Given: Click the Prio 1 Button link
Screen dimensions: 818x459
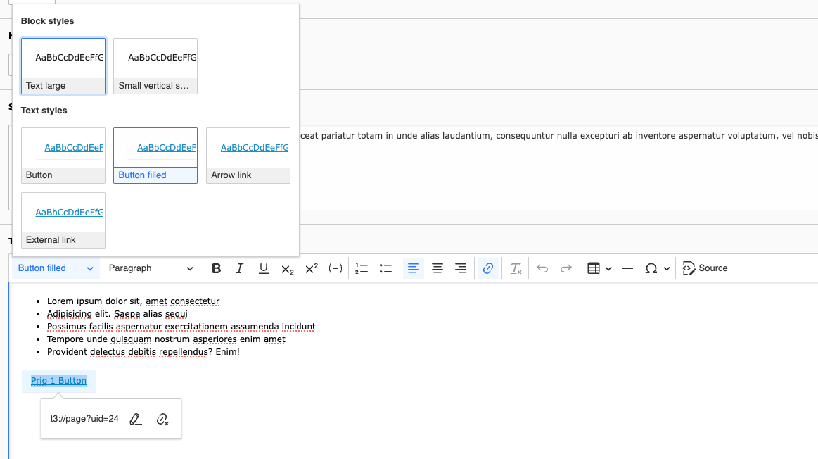Looking at the screenshot, I should (58, 381).
